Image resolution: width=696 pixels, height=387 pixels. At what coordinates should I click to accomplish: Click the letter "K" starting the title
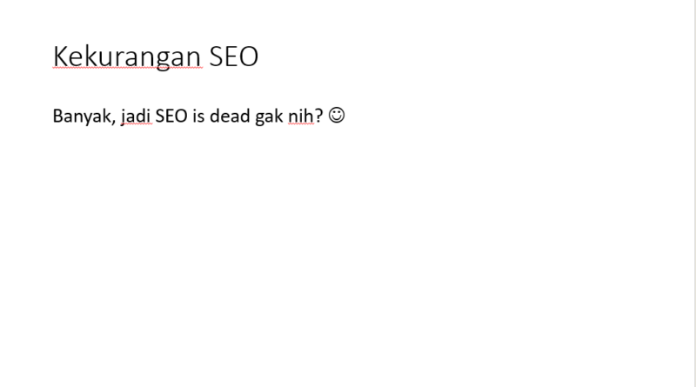click(61, 57)
